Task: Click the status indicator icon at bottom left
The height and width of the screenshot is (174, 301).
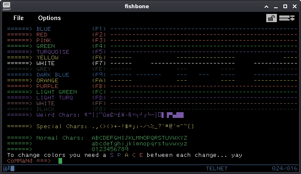Action: tap(9, 169)
